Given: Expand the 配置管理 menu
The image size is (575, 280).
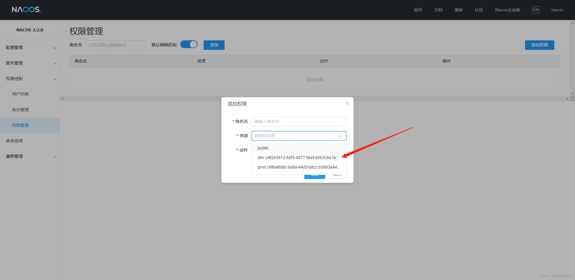Looking at the screenshot, I should click(x=30, y=48).
